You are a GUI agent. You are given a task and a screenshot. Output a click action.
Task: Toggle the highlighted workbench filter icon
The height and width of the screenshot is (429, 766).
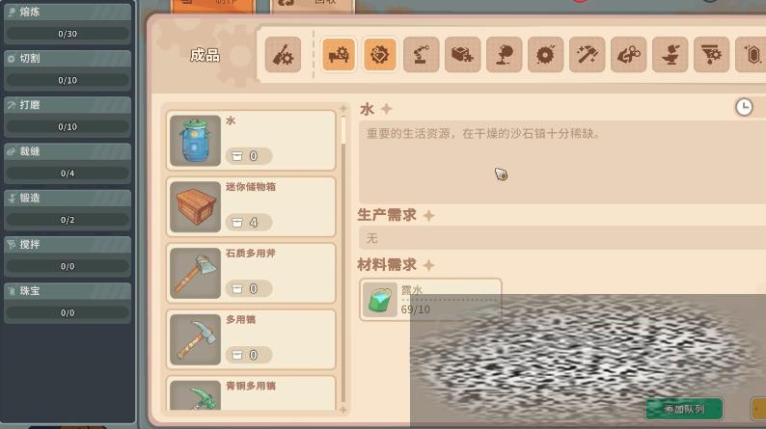[339, 55]
